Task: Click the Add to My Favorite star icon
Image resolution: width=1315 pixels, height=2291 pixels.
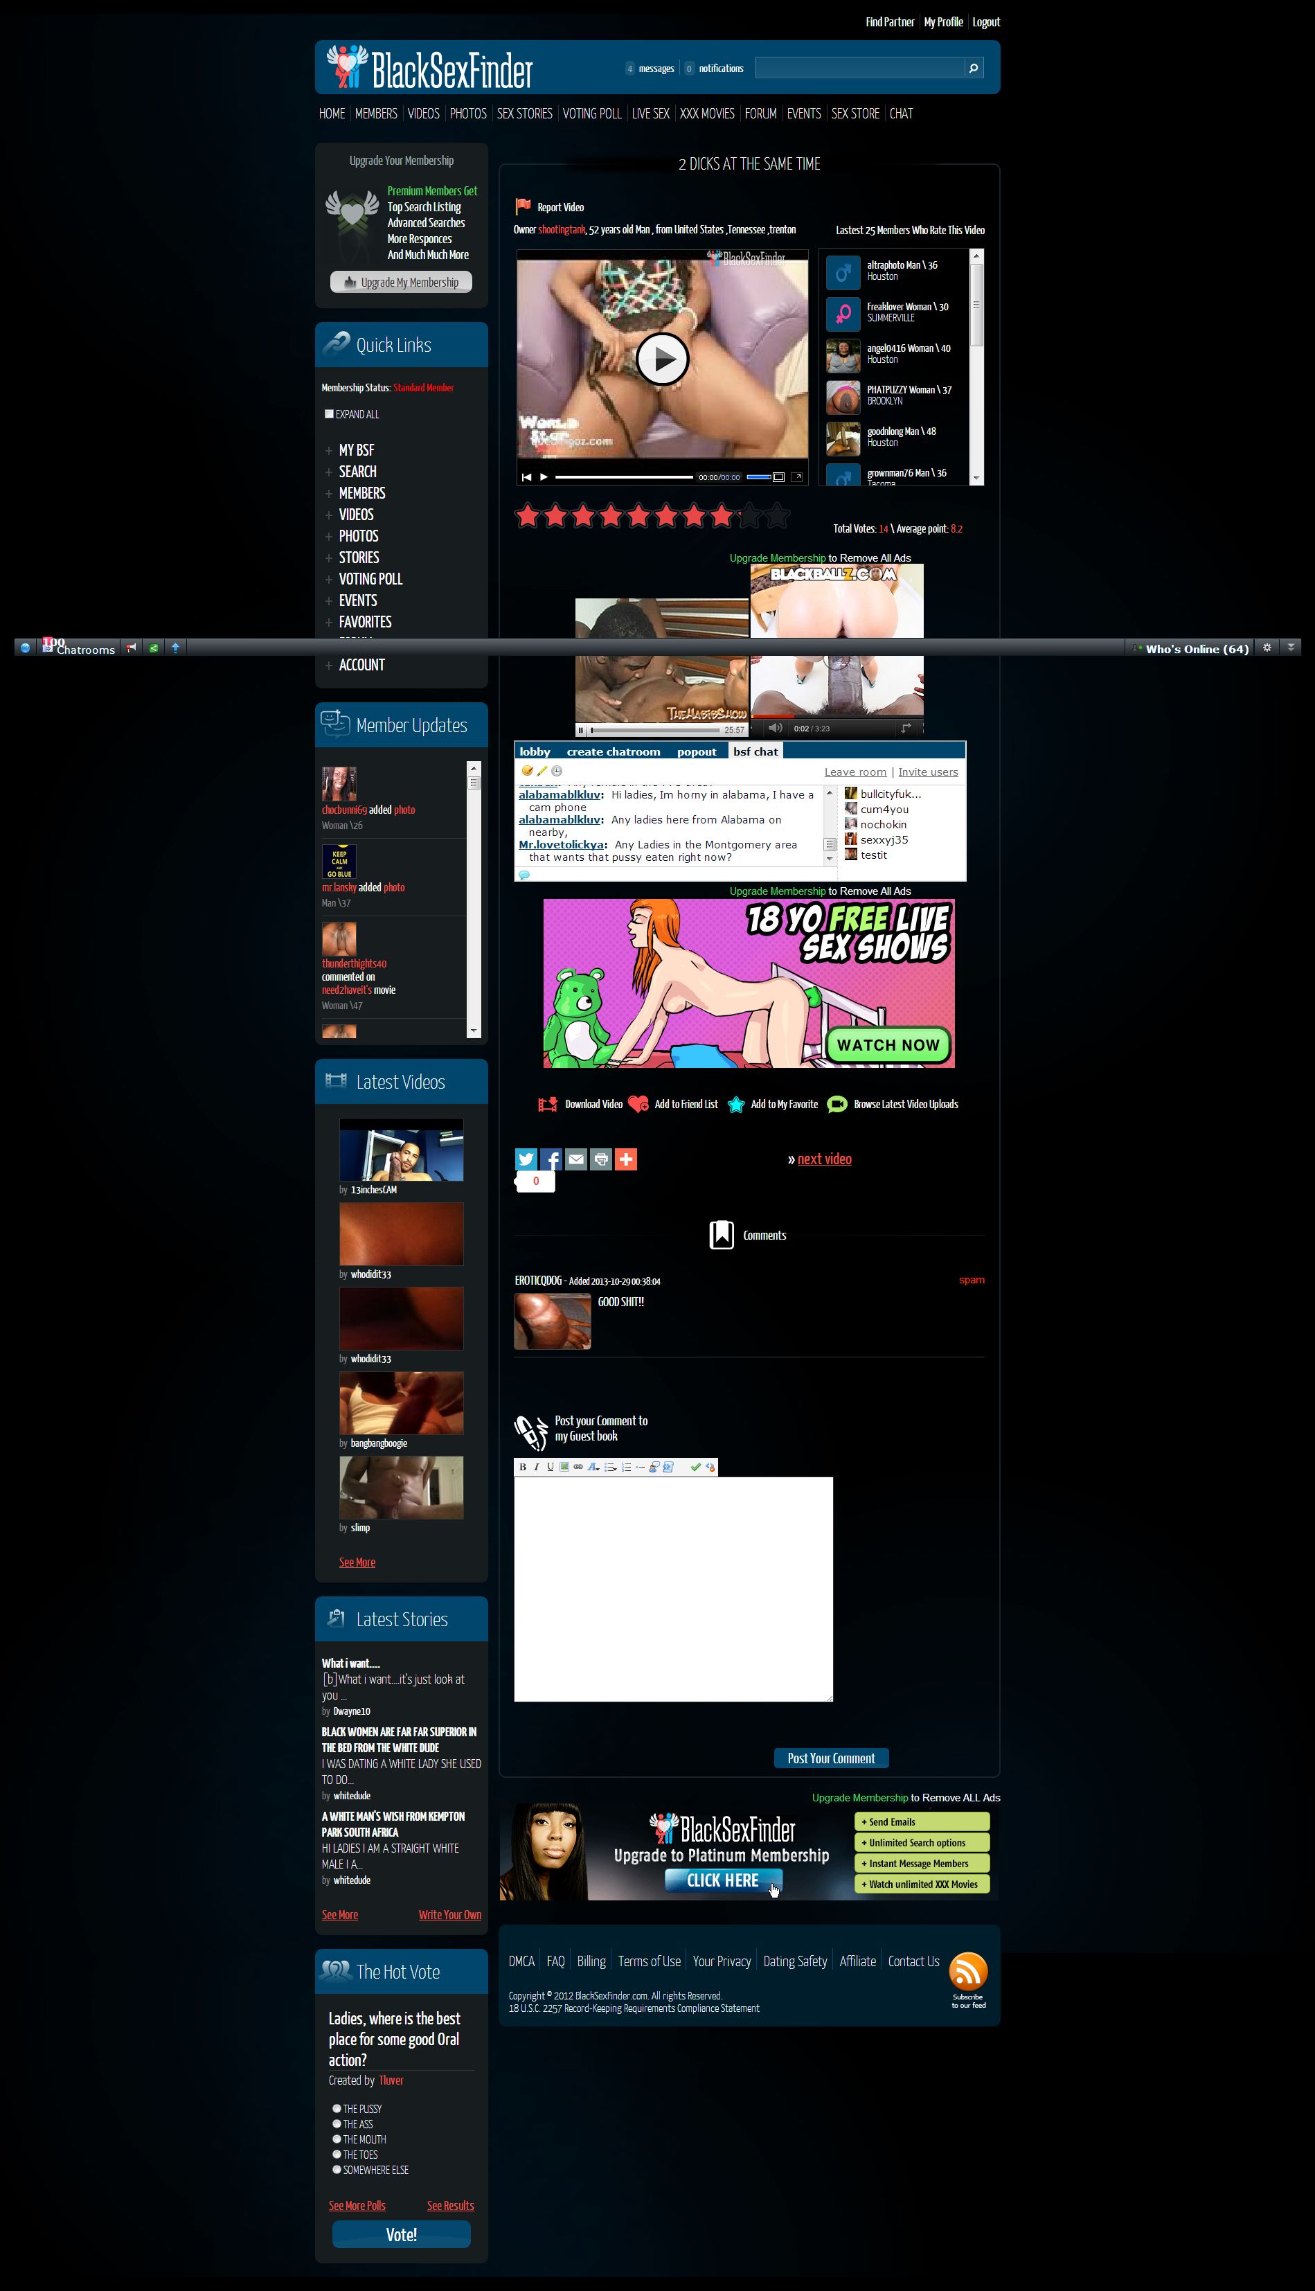Action: tap(736, 1105)
